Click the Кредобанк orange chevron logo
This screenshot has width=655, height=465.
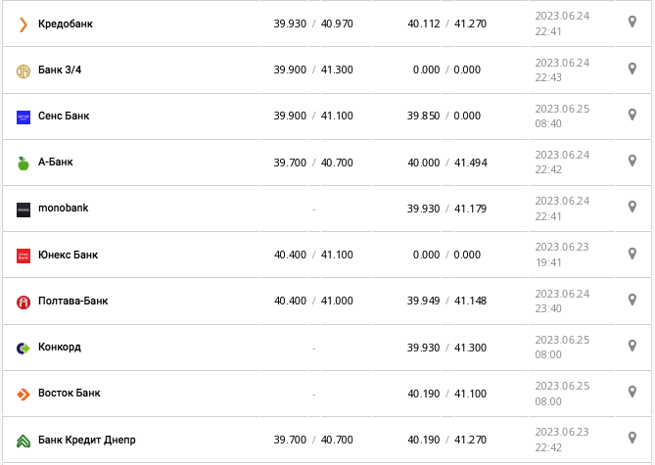click(x=23, y=23)
